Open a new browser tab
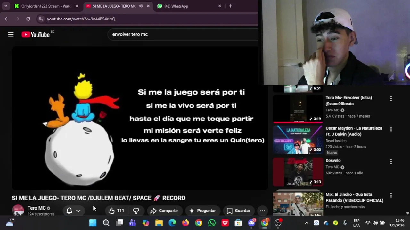The height and width of the screenshot is (230, 410). pyautogui.click(x=230, y=6)
